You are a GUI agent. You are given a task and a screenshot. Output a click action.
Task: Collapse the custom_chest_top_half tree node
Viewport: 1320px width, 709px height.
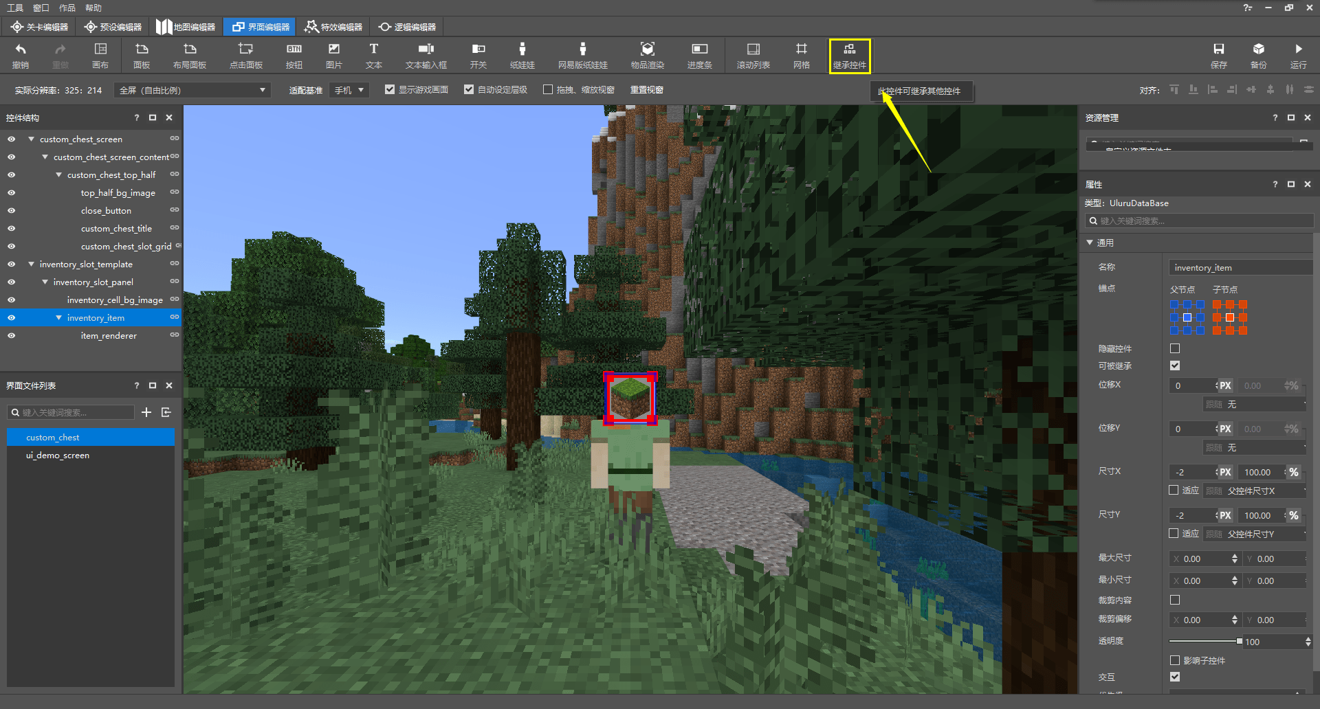(58, 175)
